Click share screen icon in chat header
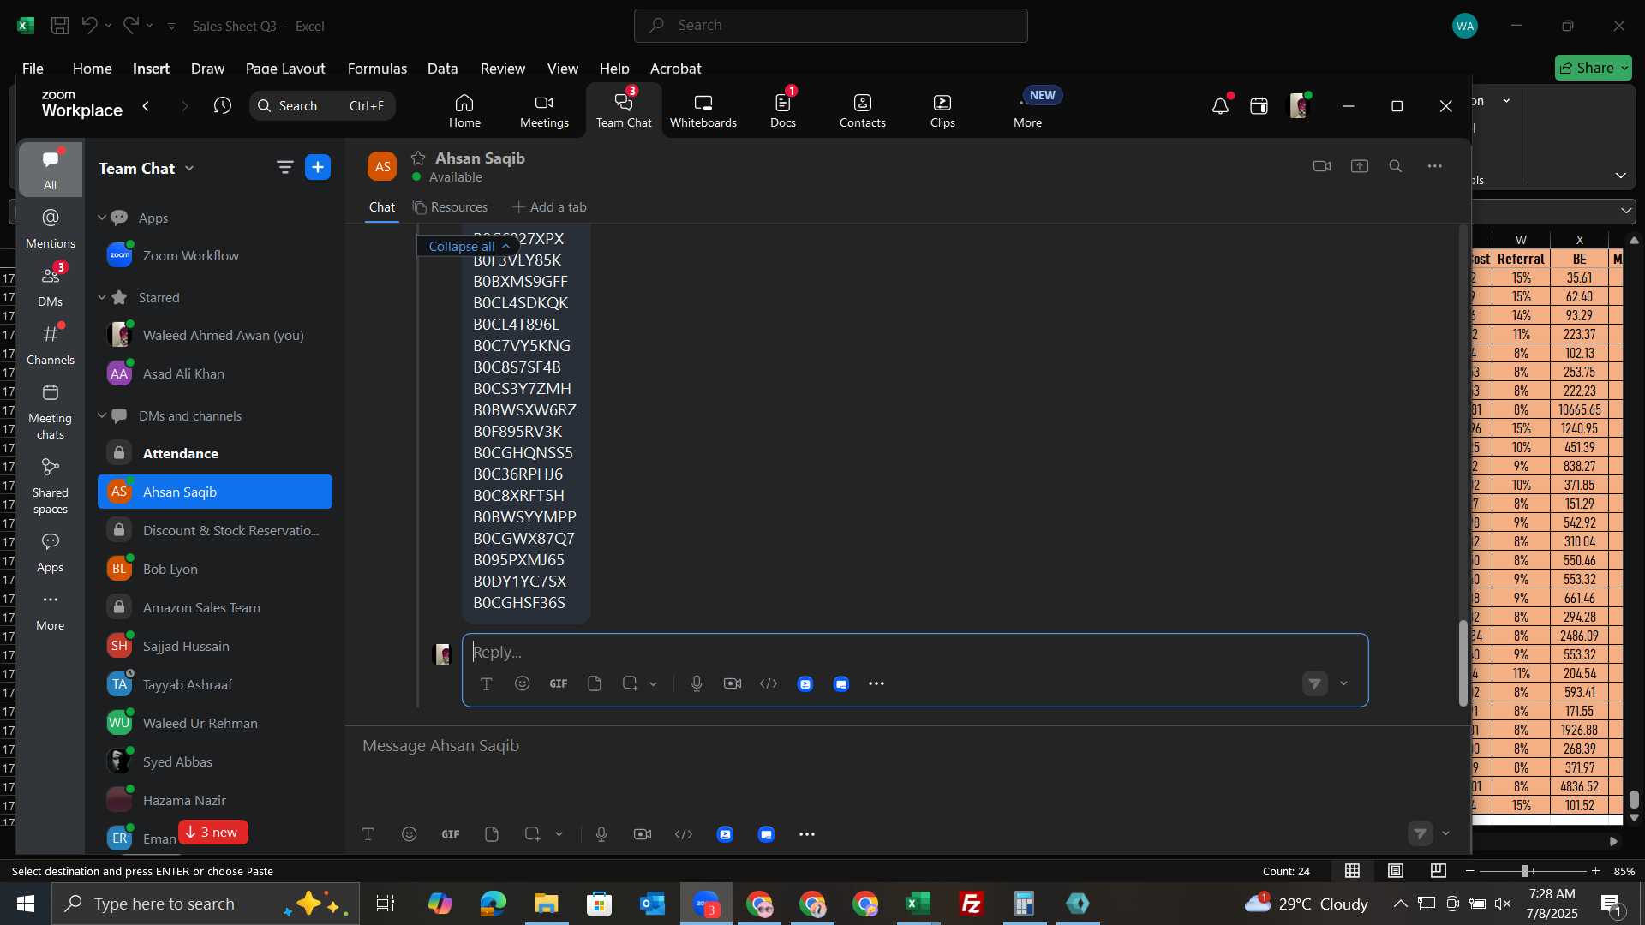This screenshot has width=1645, height=925. 1360,166
